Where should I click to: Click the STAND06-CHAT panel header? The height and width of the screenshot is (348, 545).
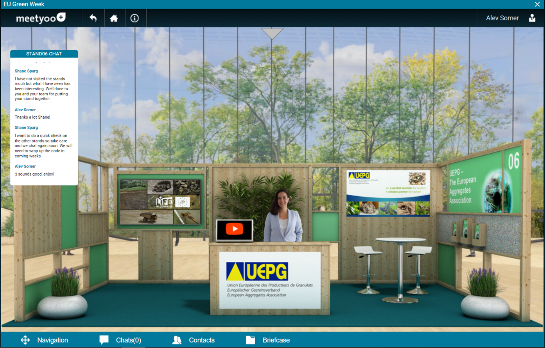[x=44, y=54]
